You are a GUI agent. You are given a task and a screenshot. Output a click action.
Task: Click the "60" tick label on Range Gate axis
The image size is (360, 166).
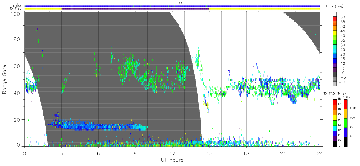tap(17, 66)
